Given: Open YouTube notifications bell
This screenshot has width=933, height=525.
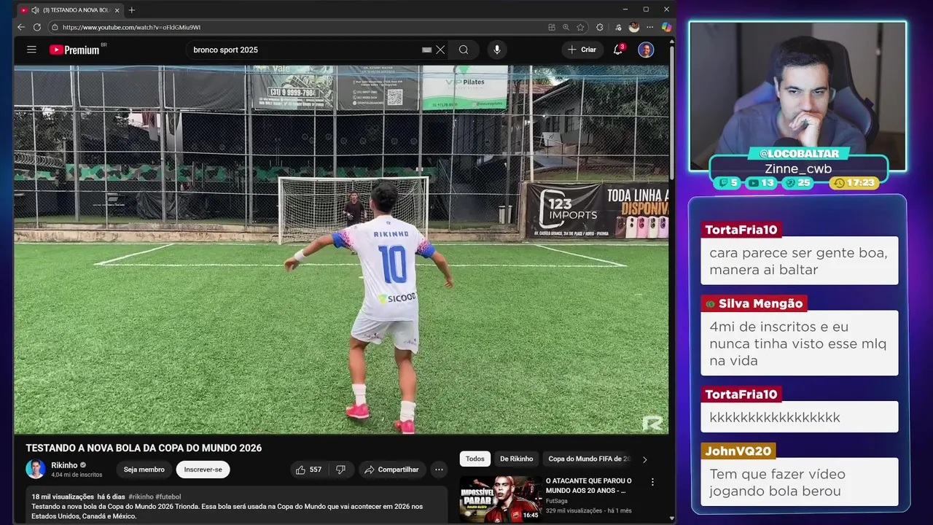Looking at the screenshot, I should [618, 50].
